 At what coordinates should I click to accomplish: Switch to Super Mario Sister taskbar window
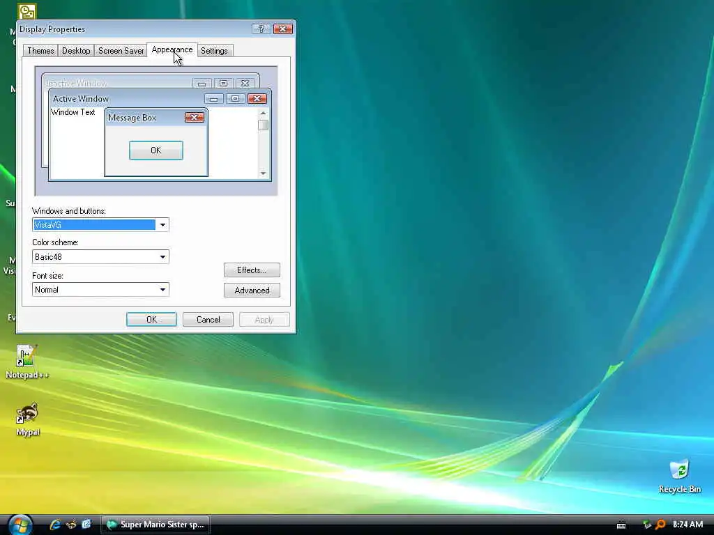click(x=155, y=525)
